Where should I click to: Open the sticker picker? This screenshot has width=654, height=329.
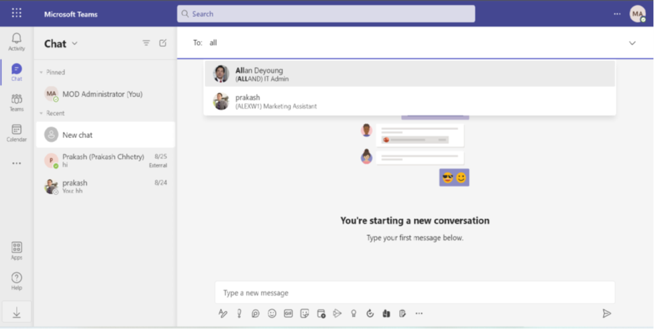coord(305,314)
